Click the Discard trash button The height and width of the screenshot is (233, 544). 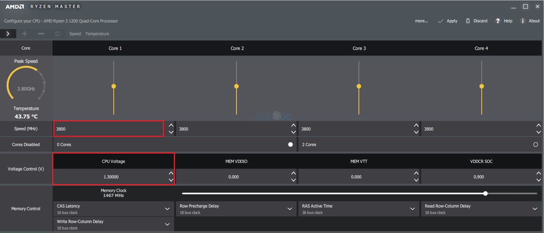click(x=476, y=21)
